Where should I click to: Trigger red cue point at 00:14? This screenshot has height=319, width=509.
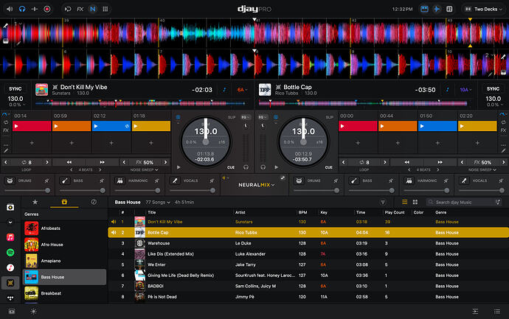tap(32, 126)
